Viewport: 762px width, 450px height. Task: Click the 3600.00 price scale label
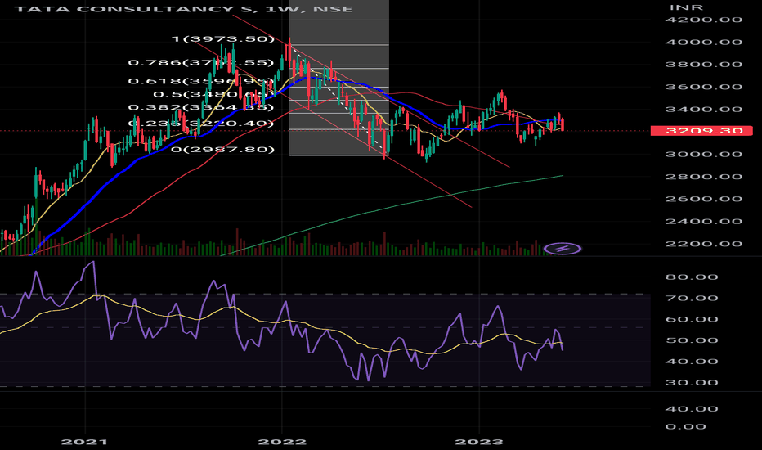click(704, 87)
